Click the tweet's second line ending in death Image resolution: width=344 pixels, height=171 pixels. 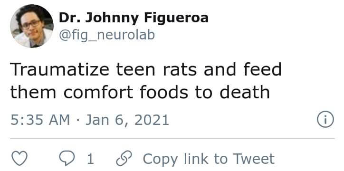[140, 92]
